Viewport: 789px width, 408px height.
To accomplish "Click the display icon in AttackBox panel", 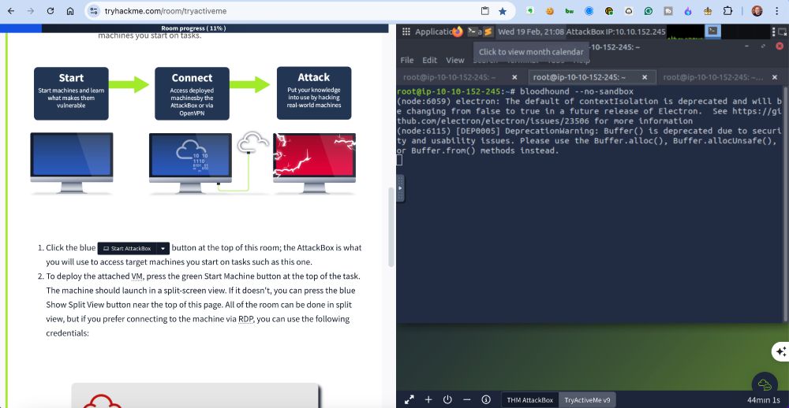I will [781, 32].
